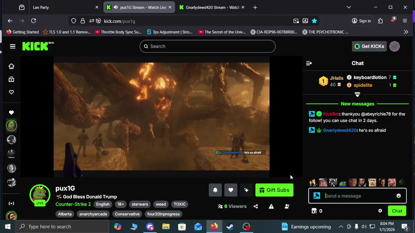
Task: Open a new browser tab
Action: tap(255, 7)
